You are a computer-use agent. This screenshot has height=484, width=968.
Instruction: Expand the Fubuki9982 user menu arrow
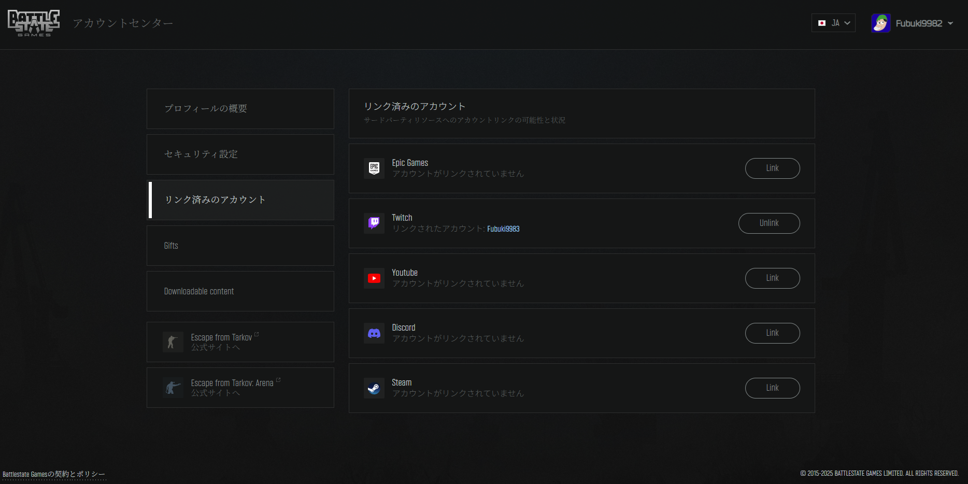click(950, 23)
